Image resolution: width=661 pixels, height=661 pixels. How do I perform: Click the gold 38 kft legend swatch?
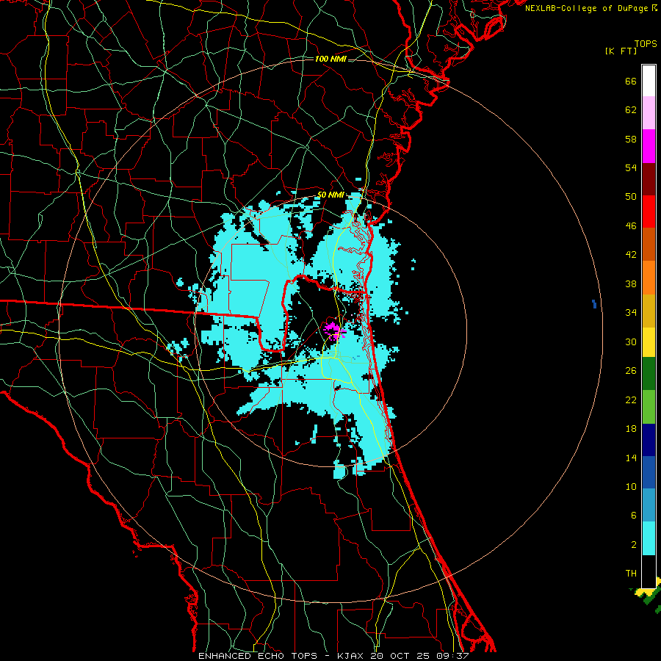pyautogui.click(x=649, y=311)
